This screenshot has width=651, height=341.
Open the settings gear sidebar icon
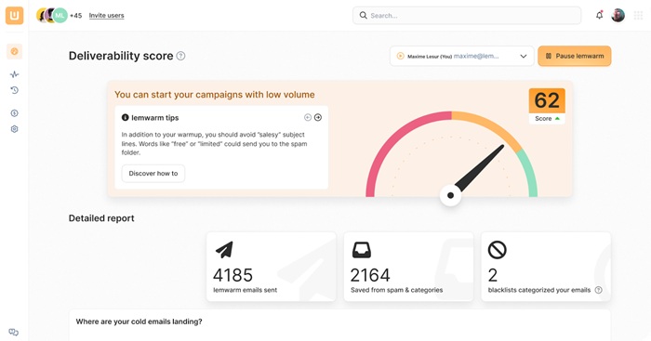coord(15,129)
